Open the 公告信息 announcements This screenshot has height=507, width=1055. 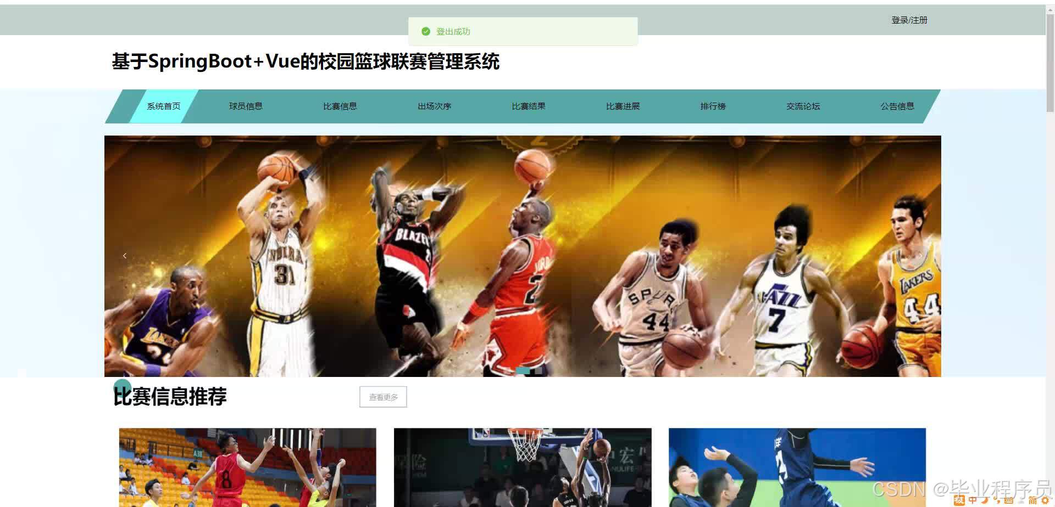tap(897, 106)
